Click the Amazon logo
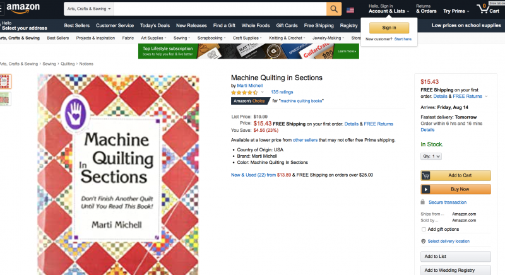The image size is (505, 275). click(24, 8)
